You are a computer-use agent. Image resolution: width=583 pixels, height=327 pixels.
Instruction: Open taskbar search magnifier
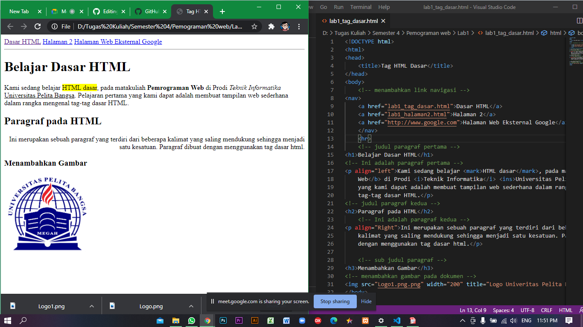[x=23, y=321]
